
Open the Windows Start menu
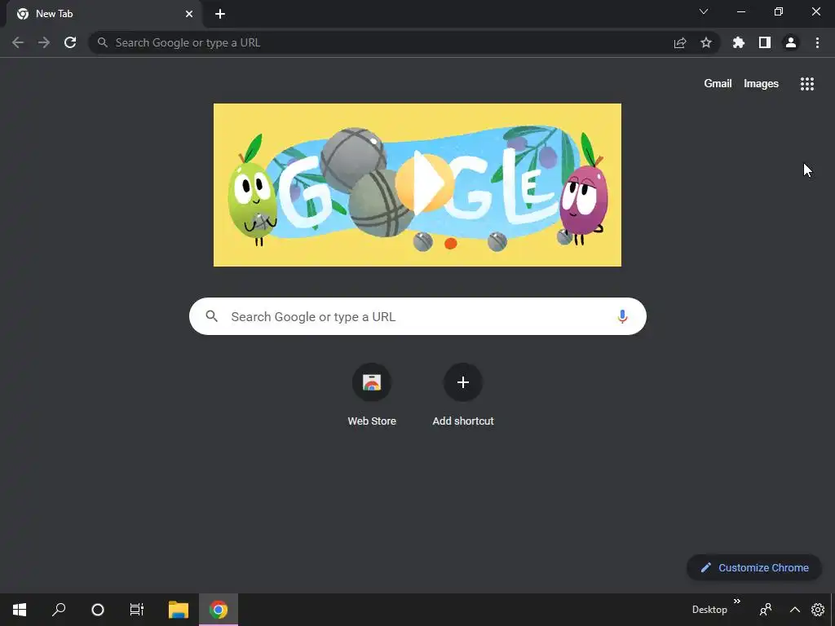[x=20, y=610]
